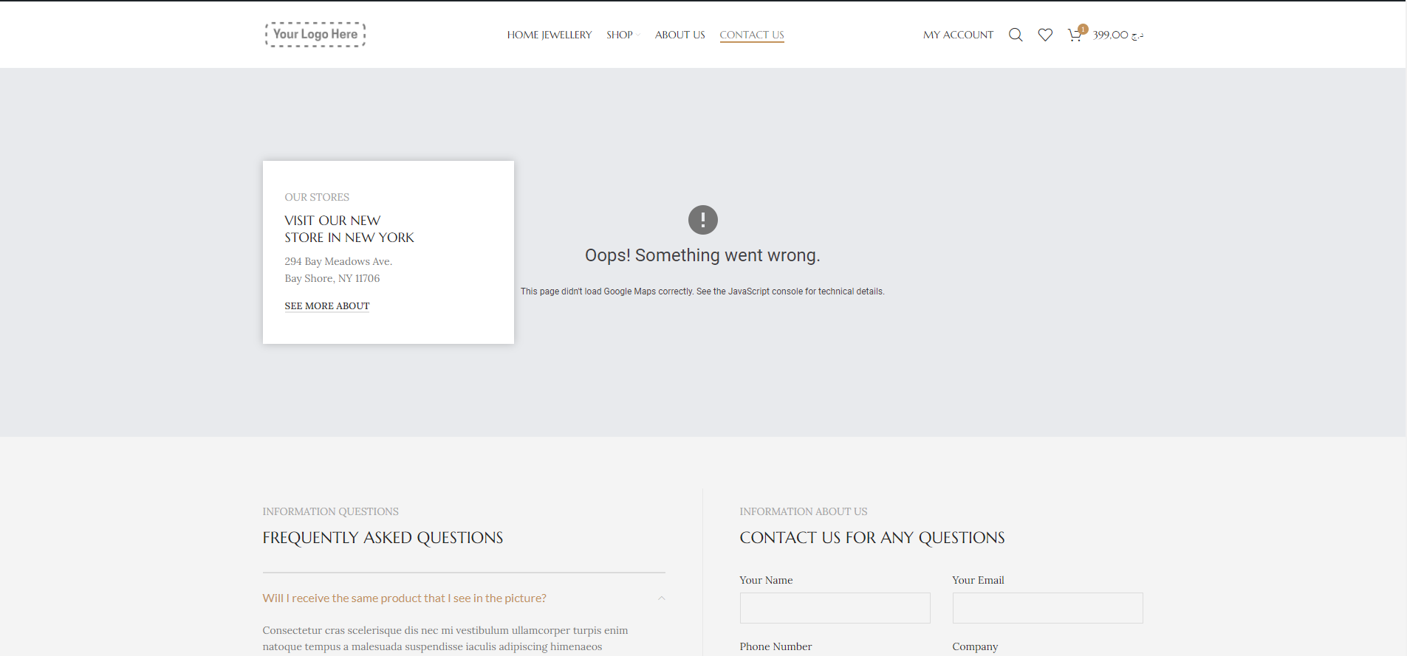Focus the Your Email input field

(1047, 608)
